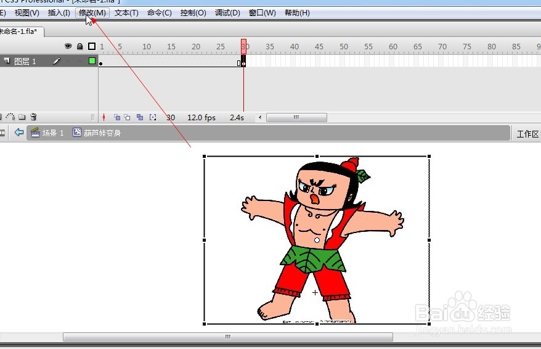Click the clapperboard scene icon
This screenshot has height=349, width=541.
[x=35, y=133]
